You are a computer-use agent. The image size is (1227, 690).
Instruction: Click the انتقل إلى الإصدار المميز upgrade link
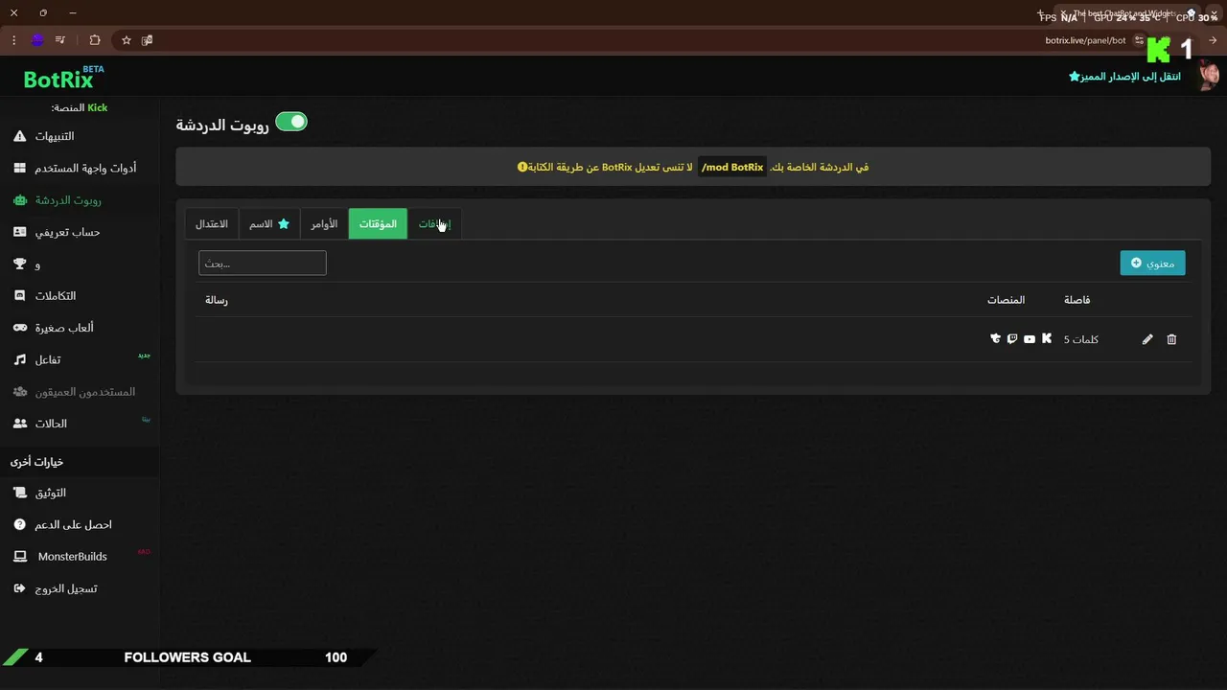(x=1124, y=76)
